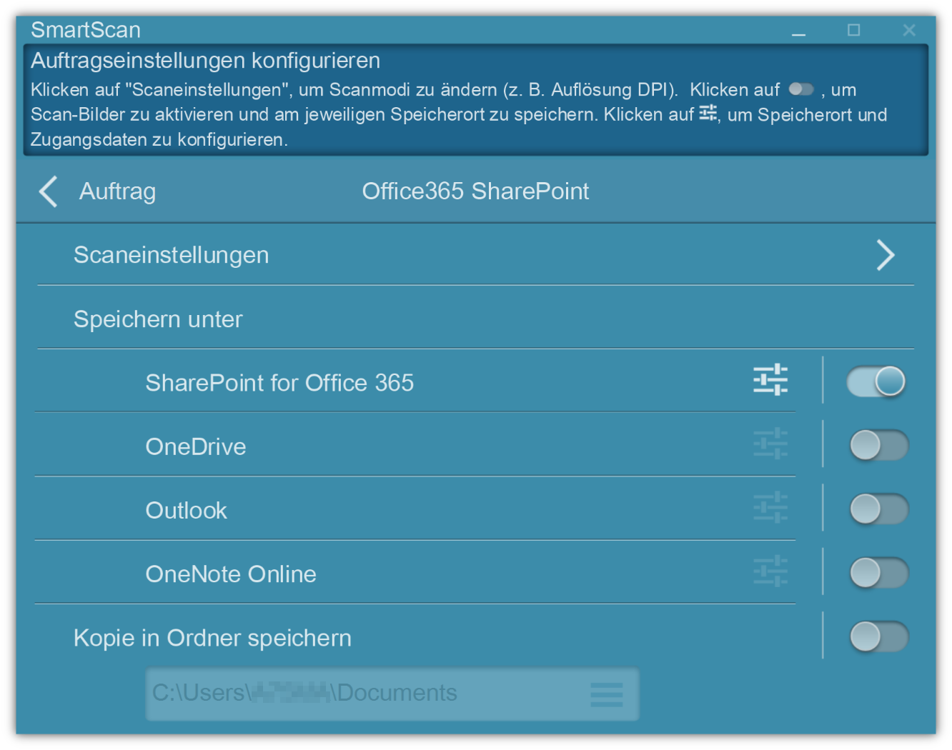Select the Outlook entry
Screen dimensions: 952x750
[186, 511]
